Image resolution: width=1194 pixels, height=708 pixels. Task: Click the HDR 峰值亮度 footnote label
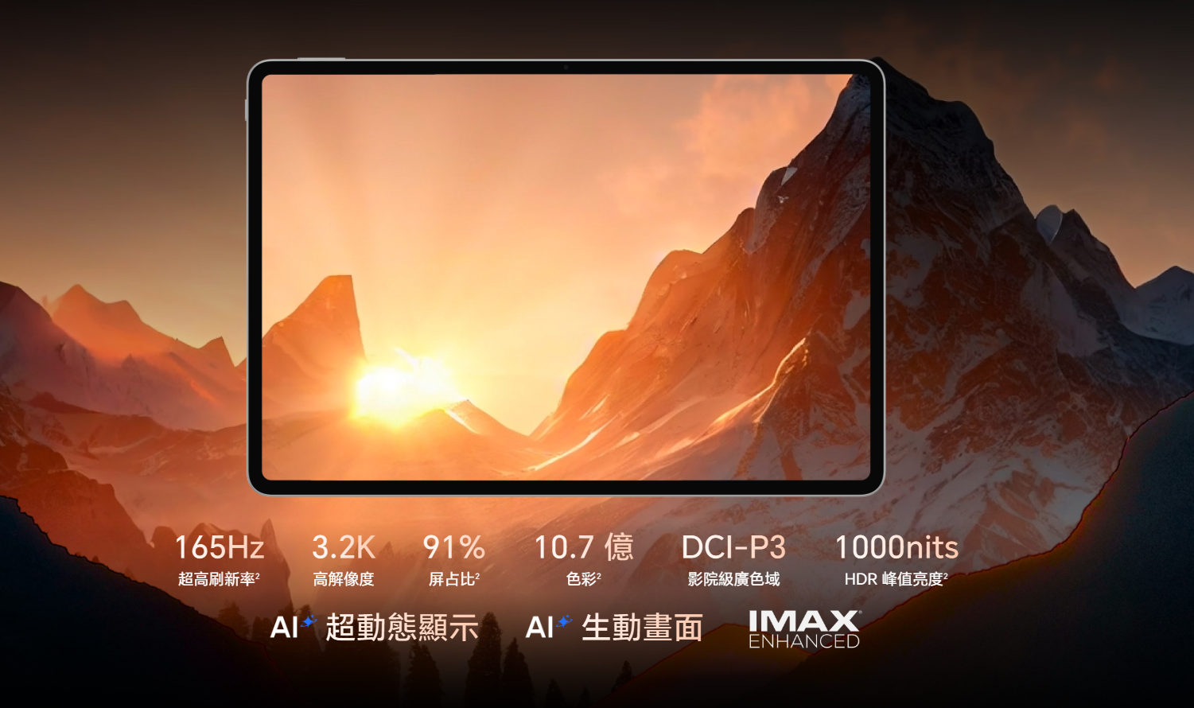(896, 579)
